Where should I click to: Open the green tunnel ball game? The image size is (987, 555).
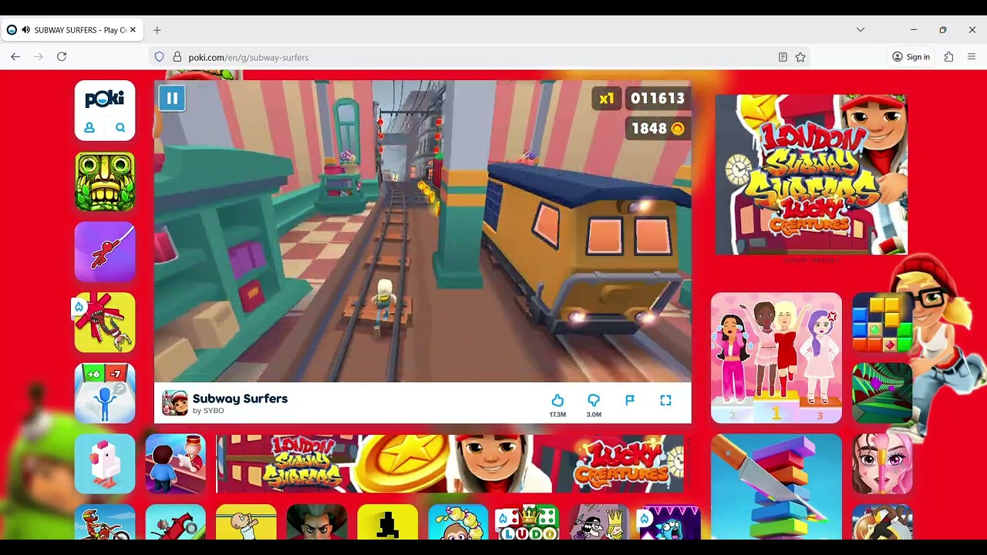click(x=882, y=393)
